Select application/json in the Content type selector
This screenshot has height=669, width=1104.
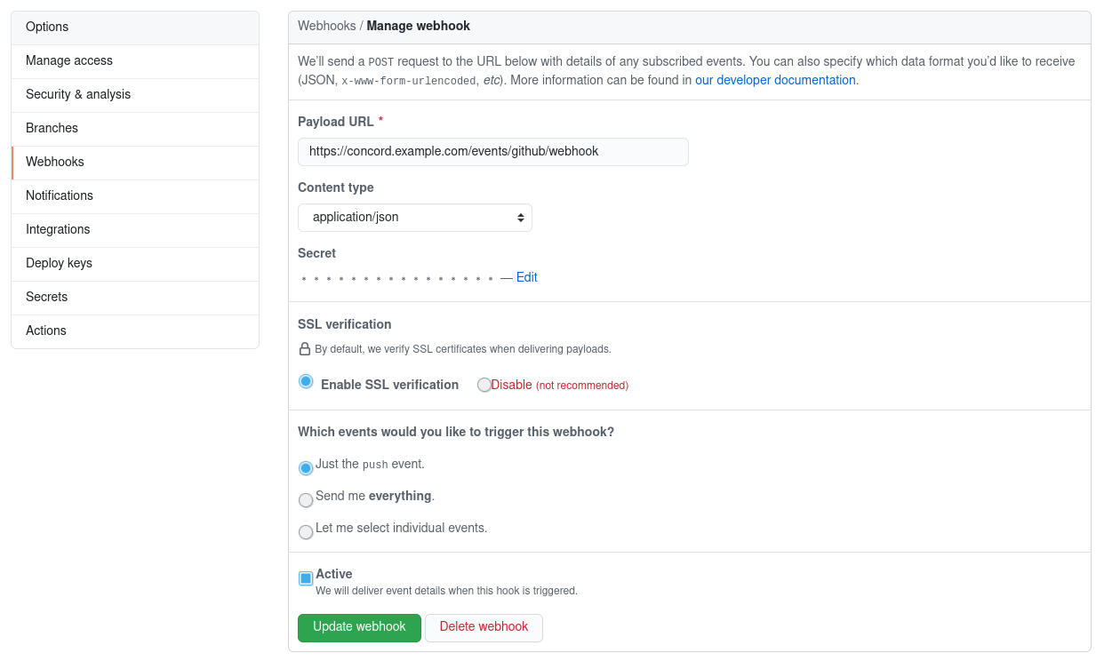click(x=414, y=217)
